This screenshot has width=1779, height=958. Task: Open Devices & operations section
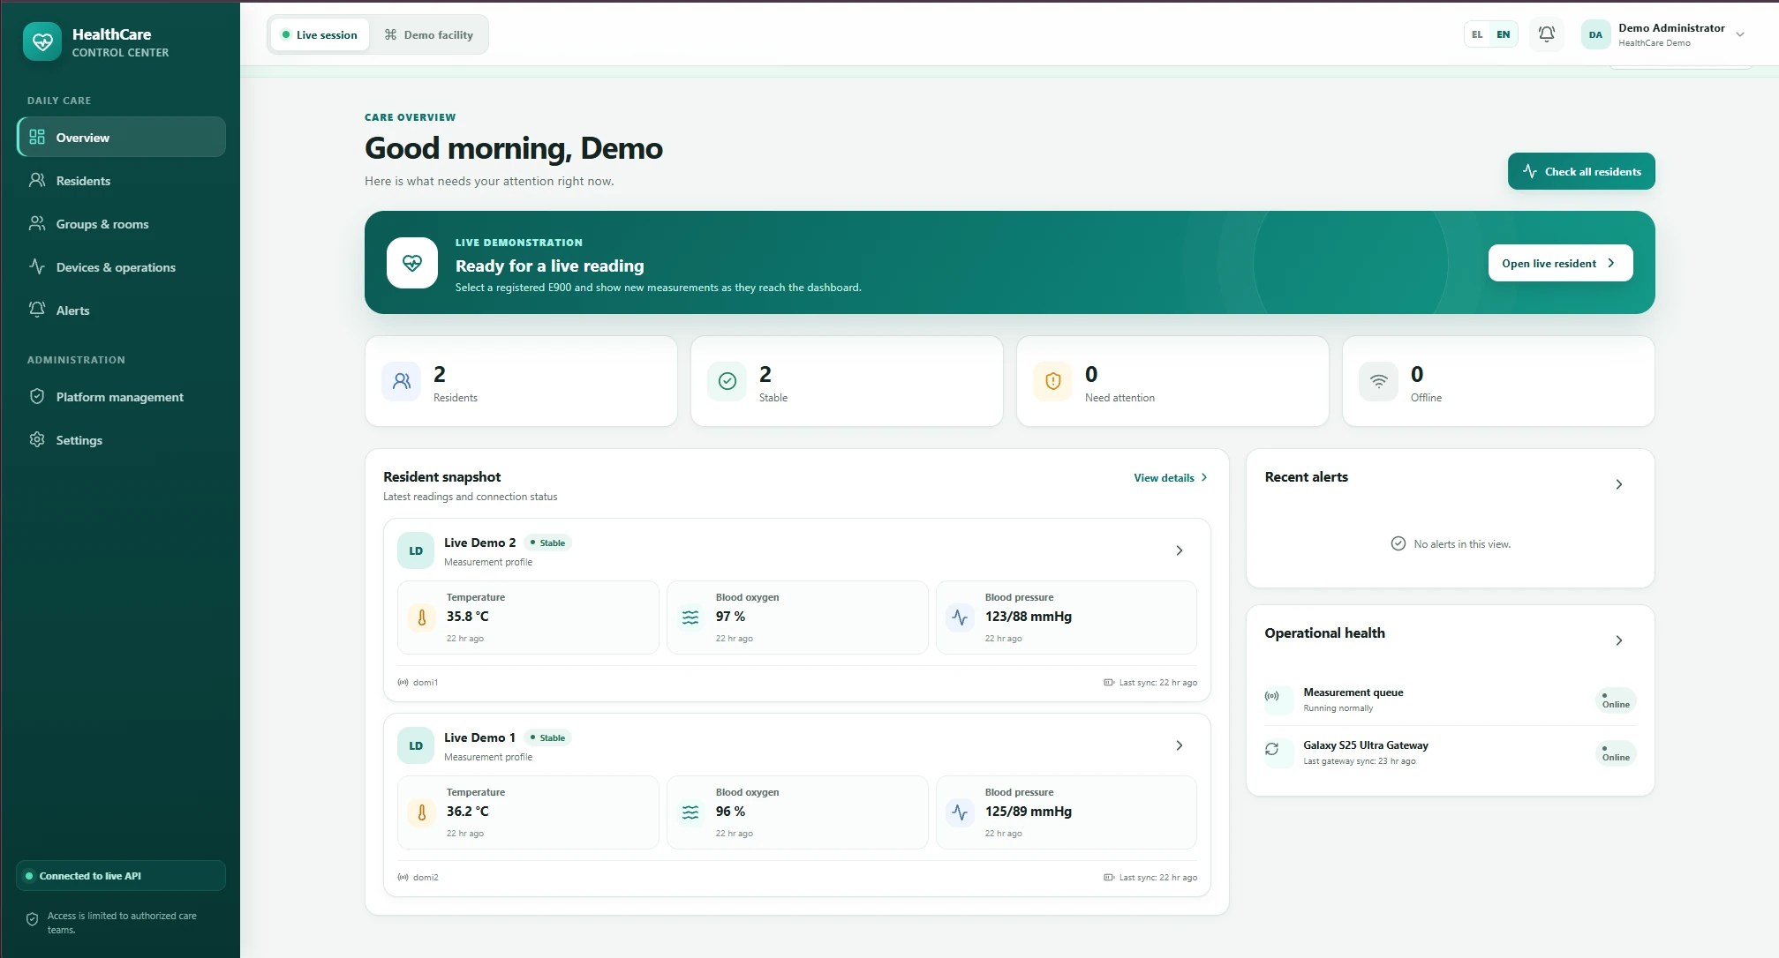coord(121,266)
